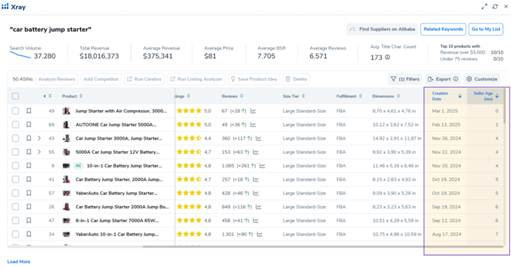The height and width of the screenshot is (268, 511).
Task: Open the (1) Filters panel
Action: tap(405, 79)
